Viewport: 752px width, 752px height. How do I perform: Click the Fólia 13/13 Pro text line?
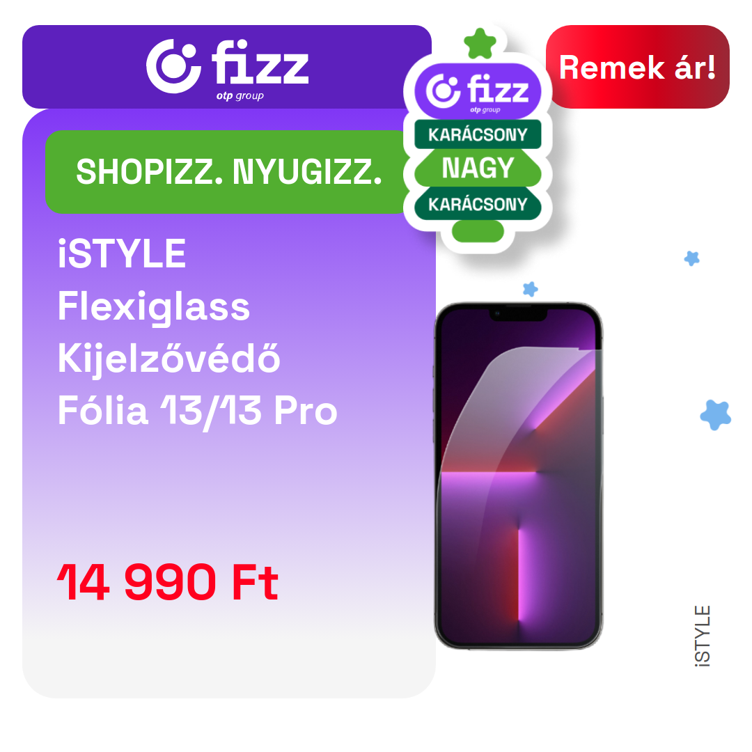click(x=197, y=412)
